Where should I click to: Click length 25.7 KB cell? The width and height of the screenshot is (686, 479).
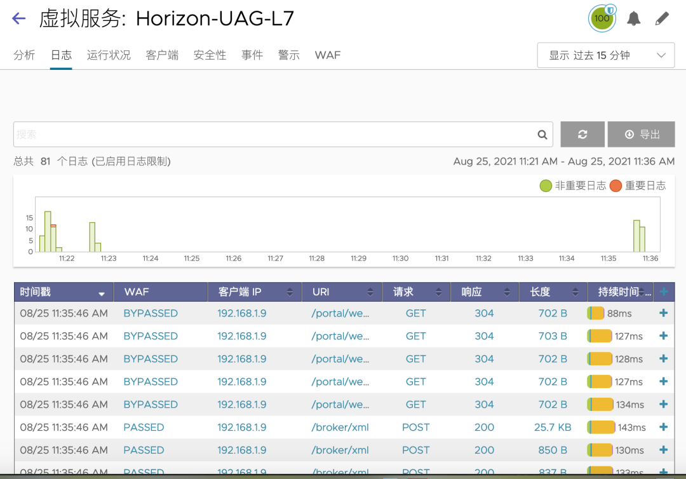pos(553,427)
